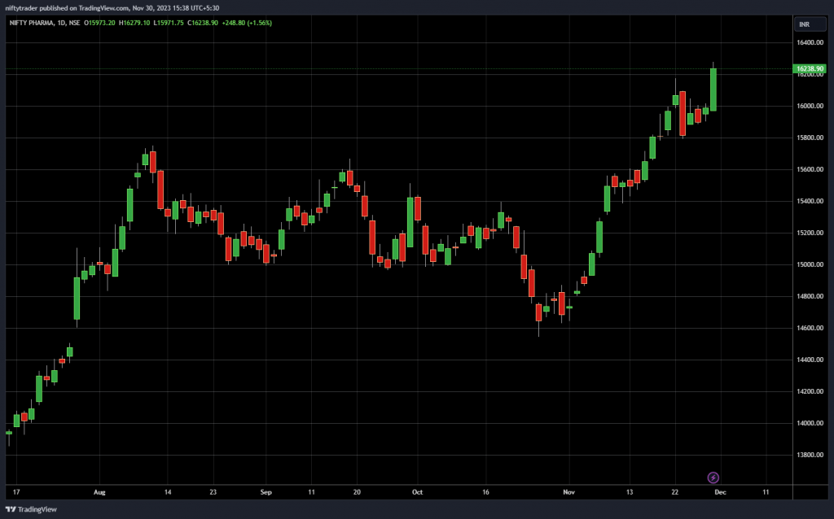Click the 14 date label on the time axis
834x519 pixels.
point(168,492)
